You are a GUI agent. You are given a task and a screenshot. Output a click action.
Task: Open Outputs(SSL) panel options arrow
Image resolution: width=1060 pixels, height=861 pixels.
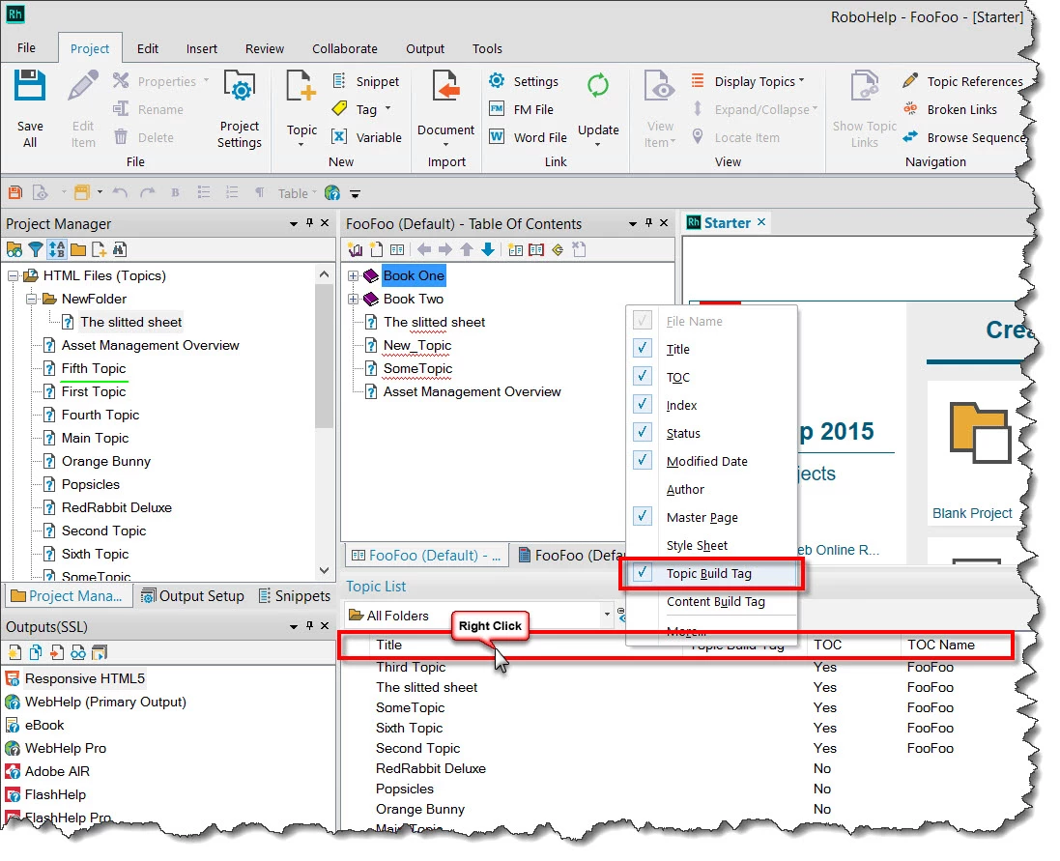294,626
